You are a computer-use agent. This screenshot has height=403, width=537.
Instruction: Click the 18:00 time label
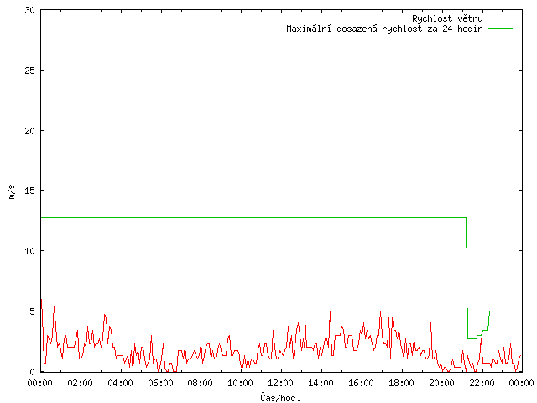tap(401, 383)
